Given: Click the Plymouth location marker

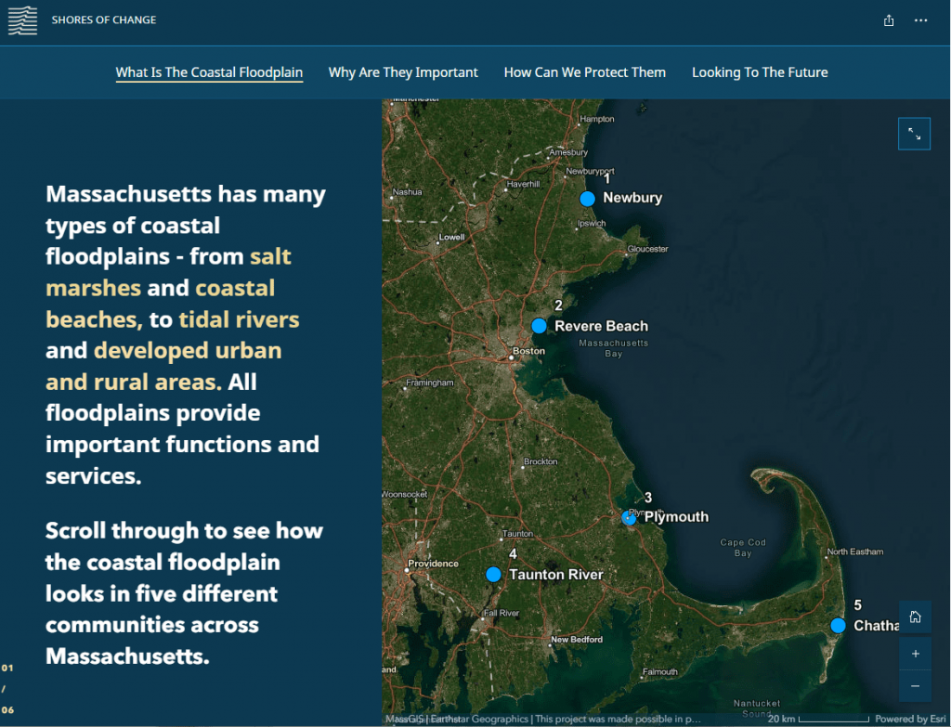Looking at the screenshot, I should (630, 518).
